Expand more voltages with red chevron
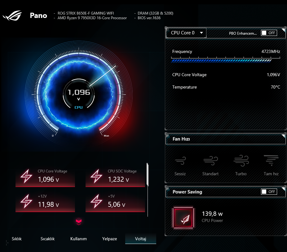The image size is (287, 252). click(79, 222)
